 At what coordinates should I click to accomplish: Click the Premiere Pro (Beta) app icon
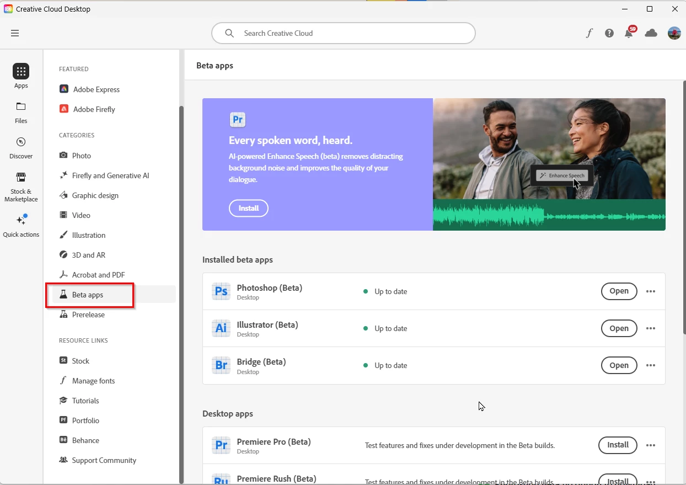pyautogui.click(x=221, y=445)
